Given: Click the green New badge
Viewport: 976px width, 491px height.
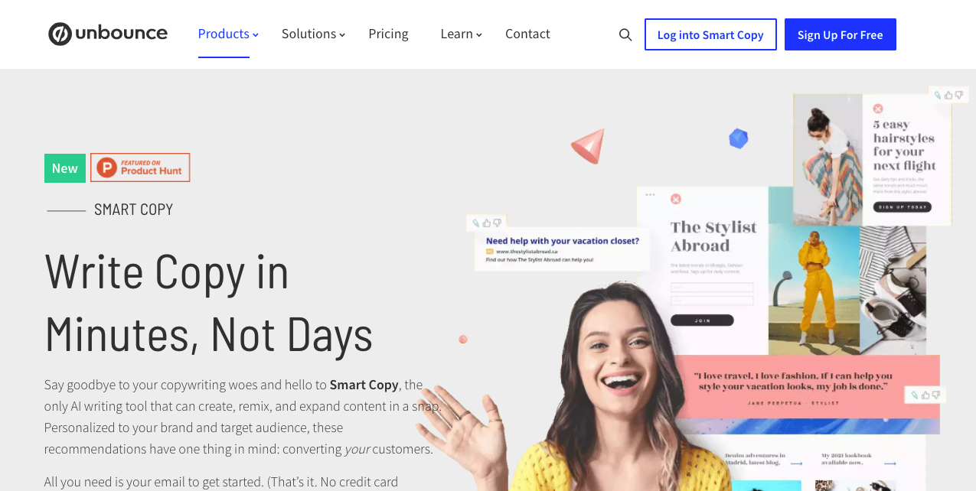Looking at the screenshot, I should (x=65, y=168).
